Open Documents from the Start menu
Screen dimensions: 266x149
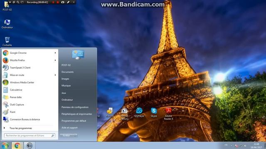(67, 72)
